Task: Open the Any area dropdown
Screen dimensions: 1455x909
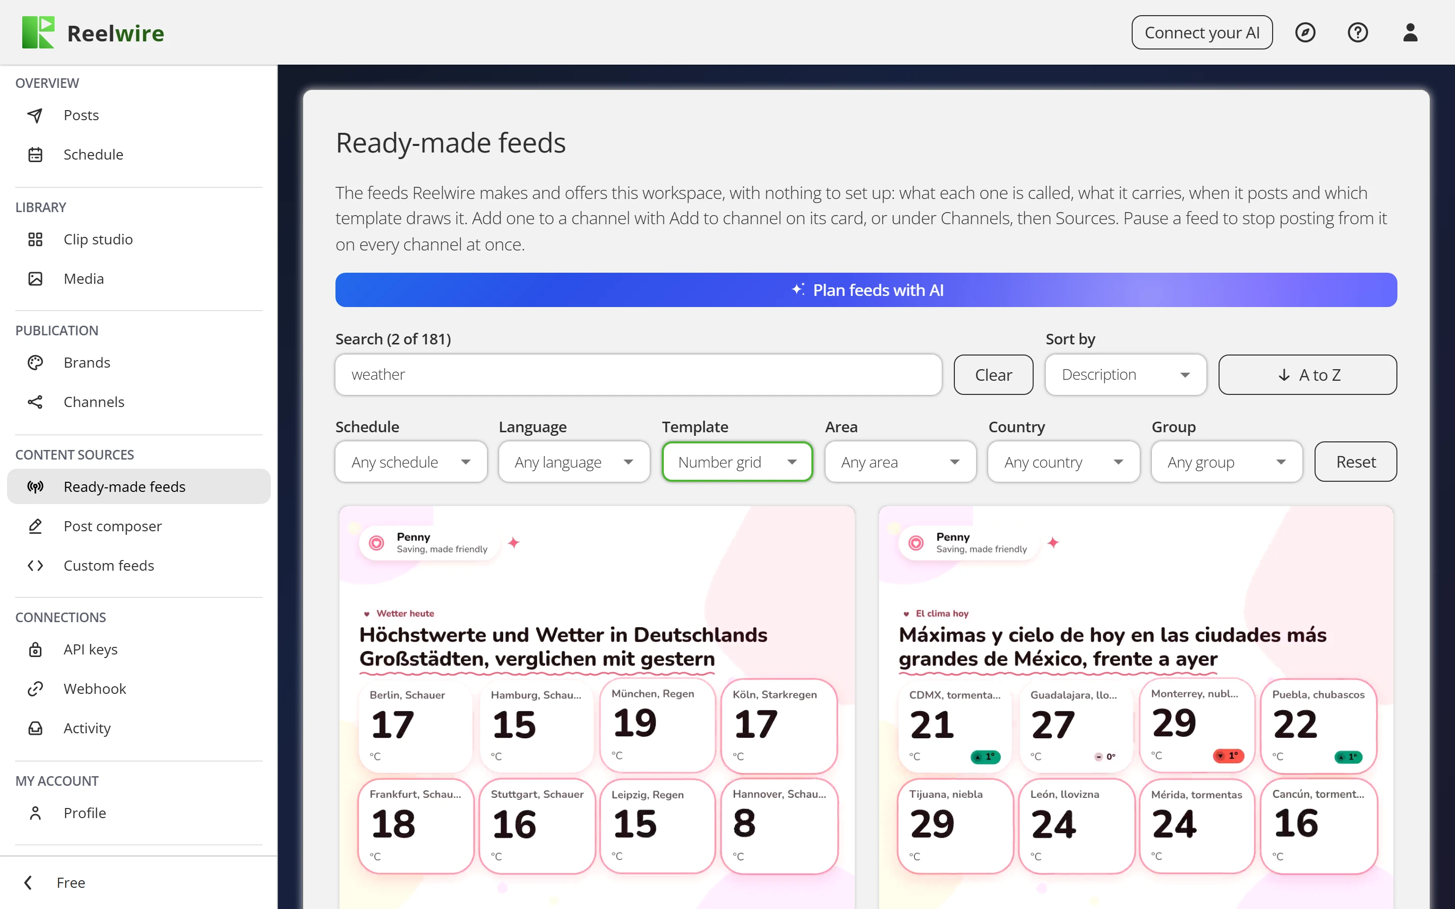Action: (900, 462)
